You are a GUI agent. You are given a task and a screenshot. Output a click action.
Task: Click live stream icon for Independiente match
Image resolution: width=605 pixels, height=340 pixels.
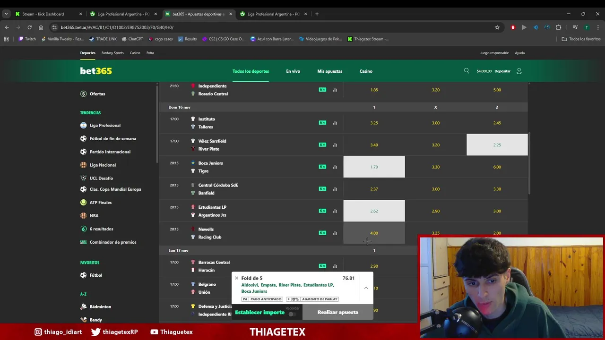tap(322, 90)
